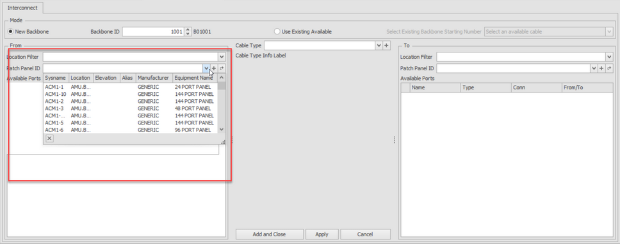This screenshot has height=244, width=620.
Task: Select the New Backbone radio button
Action: pos(11,31)
